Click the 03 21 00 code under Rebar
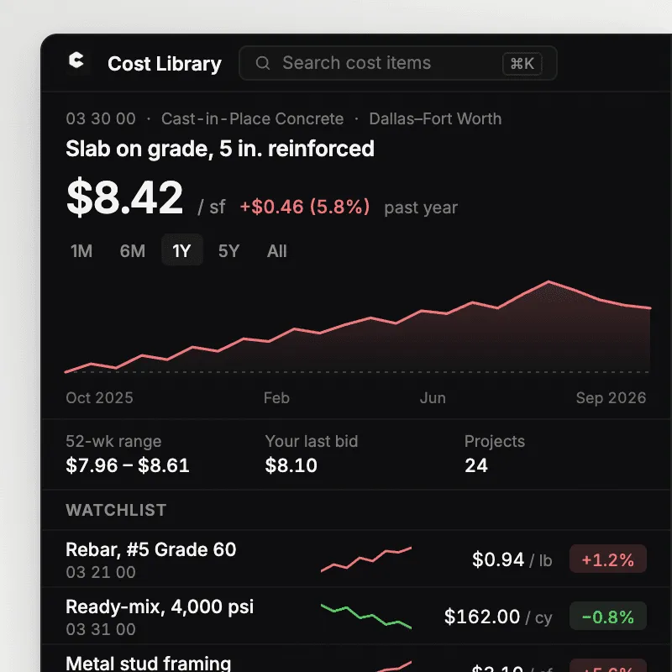The height and width of the screenshot is (672, 672). point(101,572)
